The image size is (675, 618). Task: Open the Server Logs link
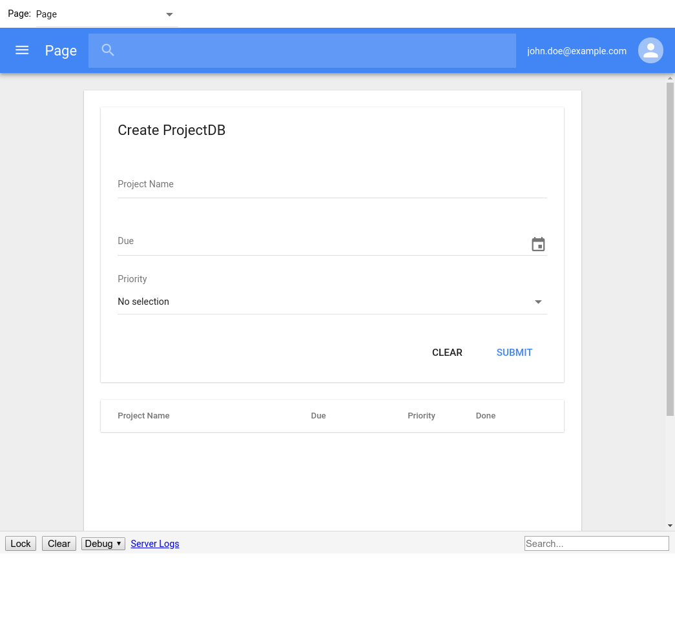[x=154, y=543]
